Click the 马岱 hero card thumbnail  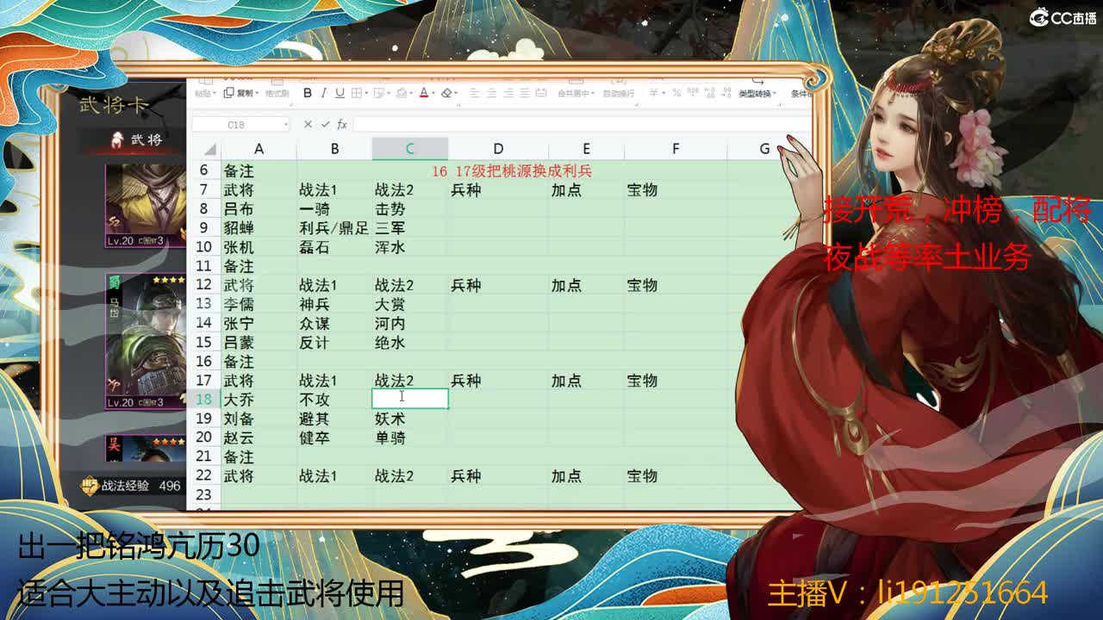(146, 341)
